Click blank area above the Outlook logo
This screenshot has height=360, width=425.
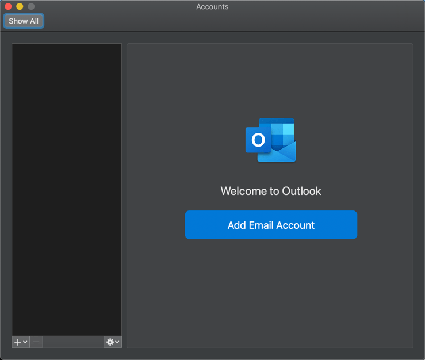(270, 81)
